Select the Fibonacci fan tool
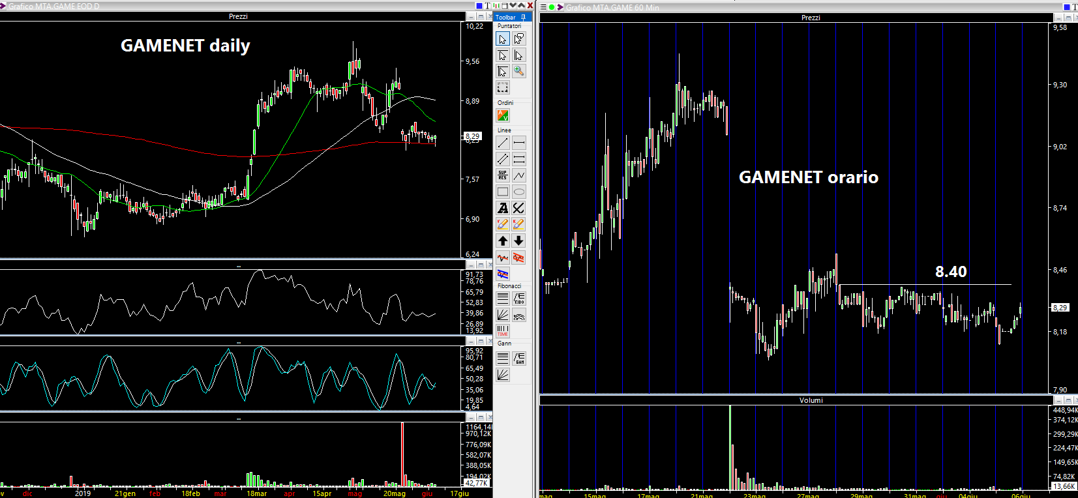Image resolution: width=1078 pixels, height=498 pixels. click(x=503, y=315)
